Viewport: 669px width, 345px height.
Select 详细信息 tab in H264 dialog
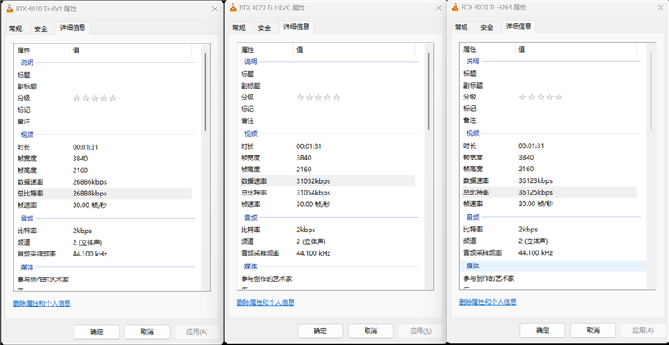pyautogui.click(x=518, y=27)
